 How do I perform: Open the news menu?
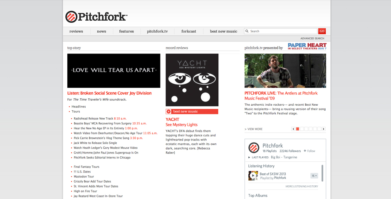pos(101,32)
